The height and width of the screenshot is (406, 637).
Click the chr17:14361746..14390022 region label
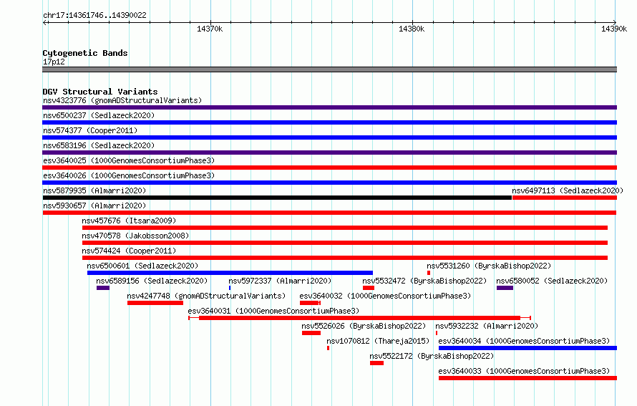[x=94, y=15]
